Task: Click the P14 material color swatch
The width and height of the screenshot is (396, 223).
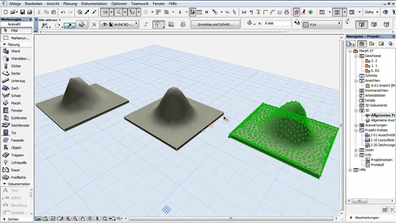Action: click(x=306, y=25)
